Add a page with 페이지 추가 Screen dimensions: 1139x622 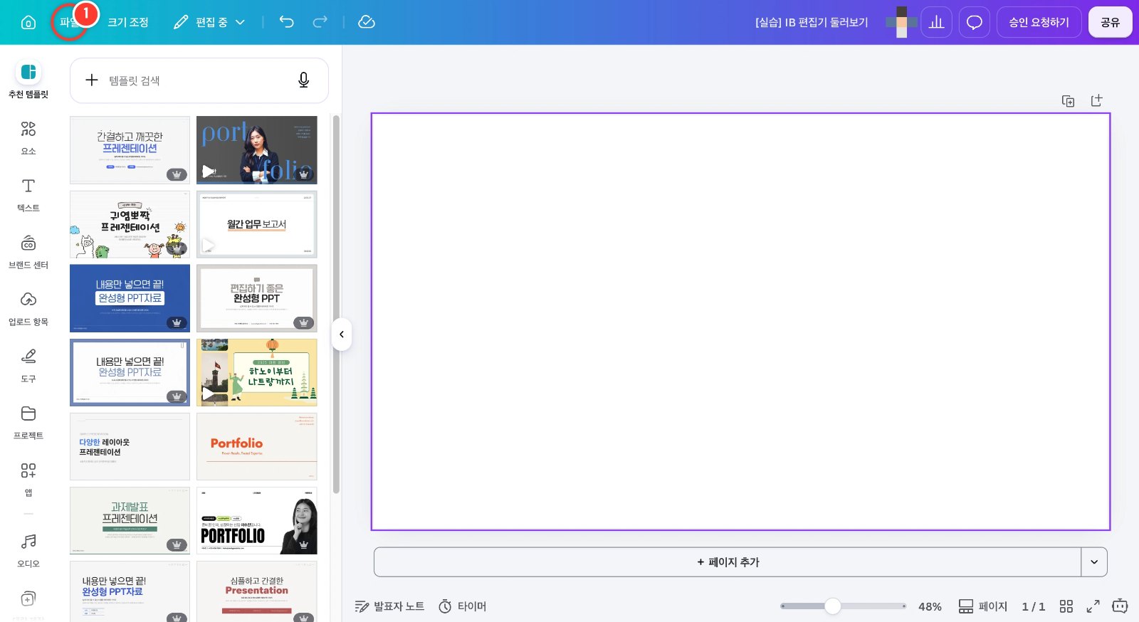(x=728, y=562)
